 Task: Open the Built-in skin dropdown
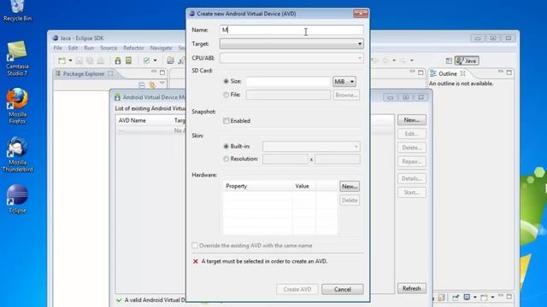(311, 147)
